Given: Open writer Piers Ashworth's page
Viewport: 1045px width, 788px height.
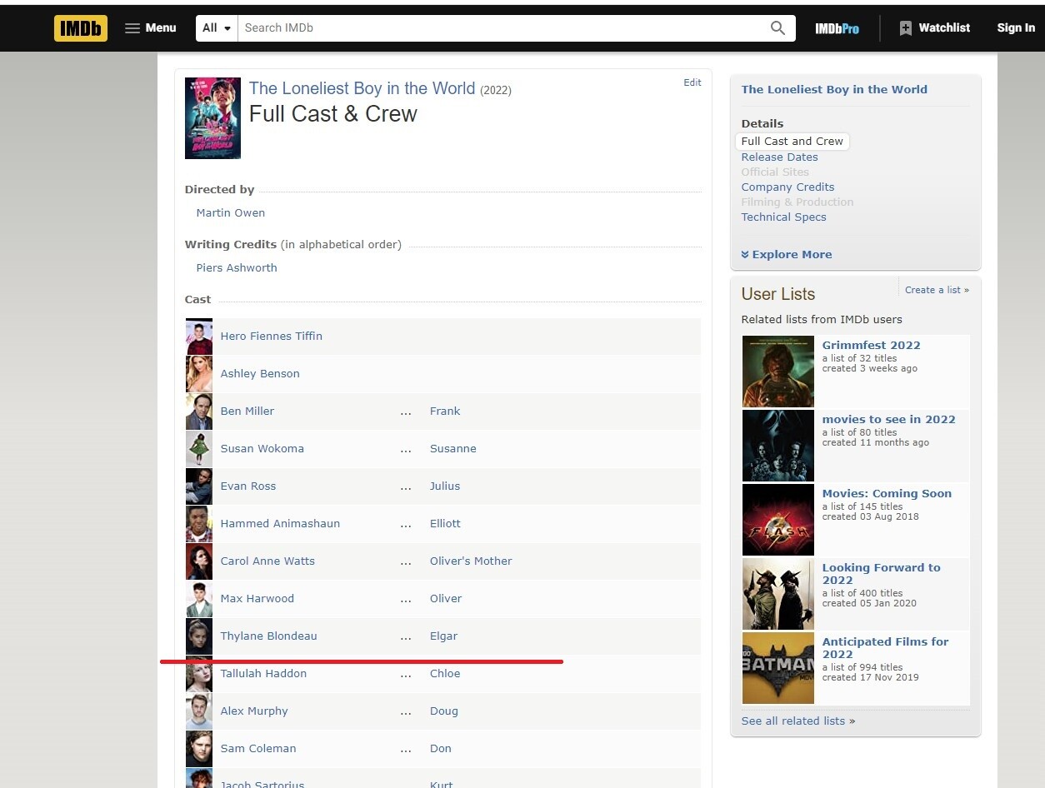Looking at the screenshot, I should click(x=236, y=267).
